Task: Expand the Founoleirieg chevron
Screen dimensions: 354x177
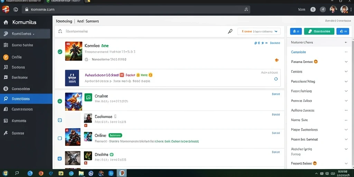Action: tap(346, 91)
